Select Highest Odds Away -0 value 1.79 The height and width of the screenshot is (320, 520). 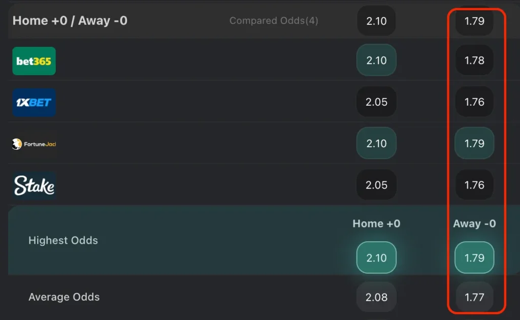pyautogui.click(x=474, y=258)
